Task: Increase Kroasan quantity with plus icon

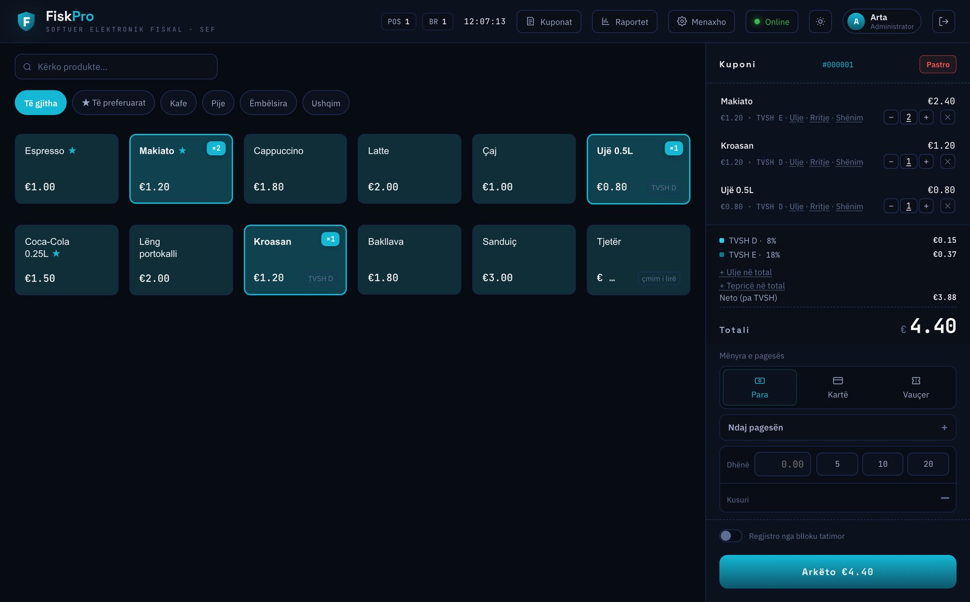Action: point(926,162)
